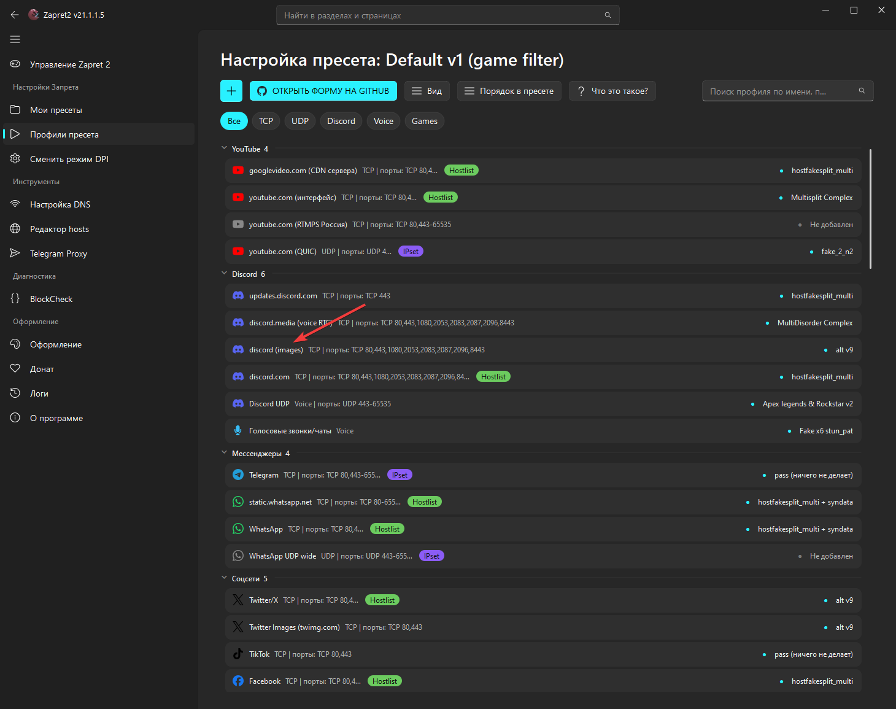Click magnifier icon in profile search field

[x=862, y=91]
